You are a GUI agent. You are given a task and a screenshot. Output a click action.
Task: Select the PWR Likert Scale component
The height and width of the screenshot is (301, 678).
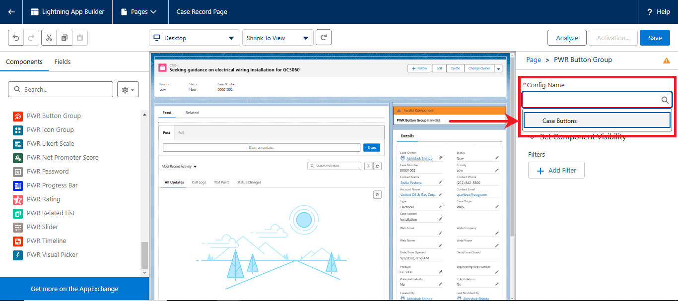[50, 144]
